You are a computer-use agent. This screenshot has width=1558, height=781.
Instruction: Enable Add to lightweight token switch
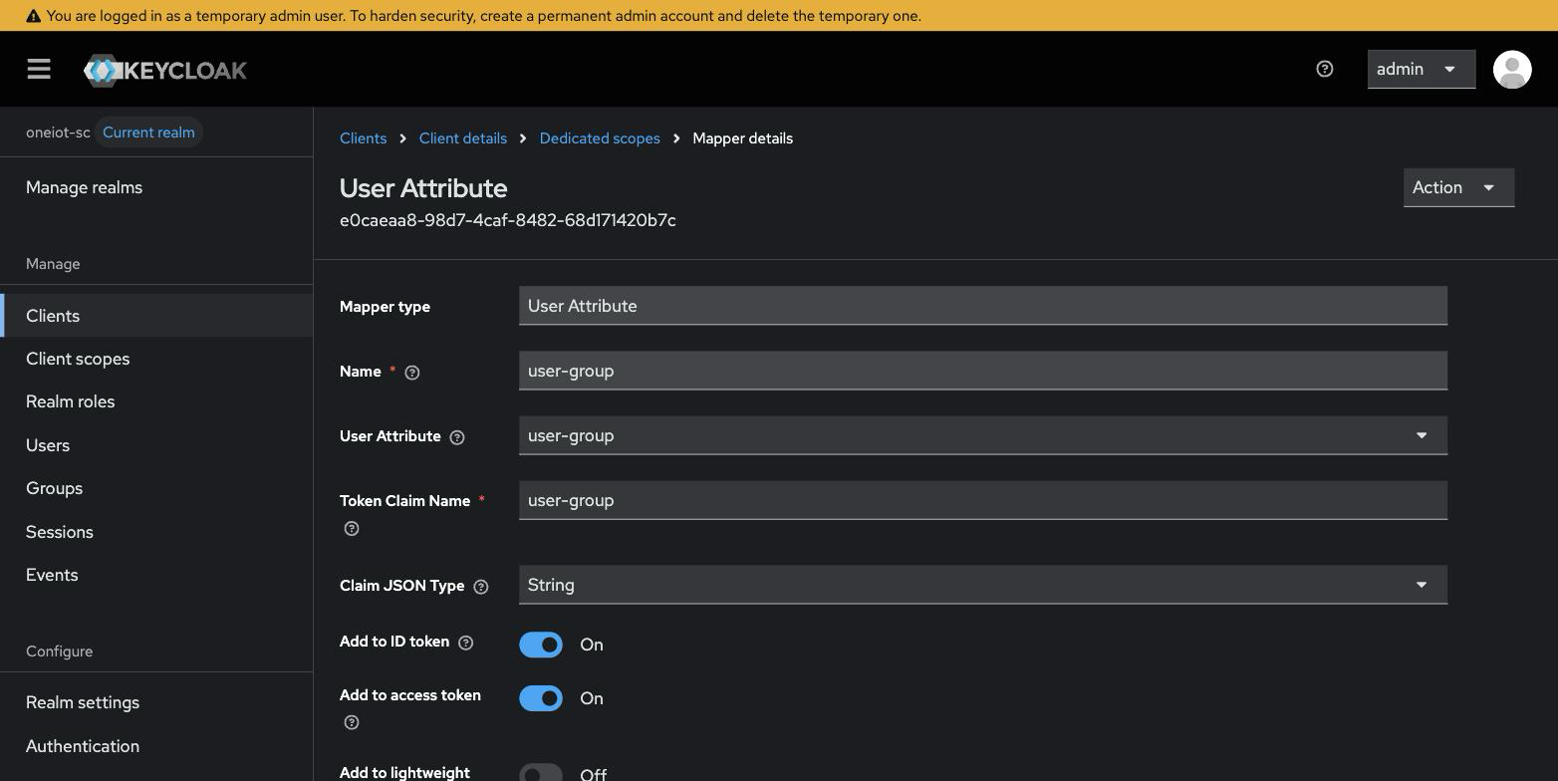541,774
